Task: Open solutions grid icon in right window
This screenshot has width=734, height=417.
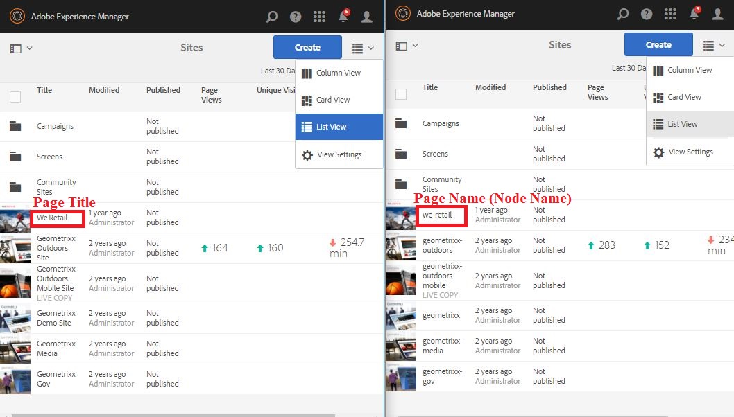Action: coord(670,15)
